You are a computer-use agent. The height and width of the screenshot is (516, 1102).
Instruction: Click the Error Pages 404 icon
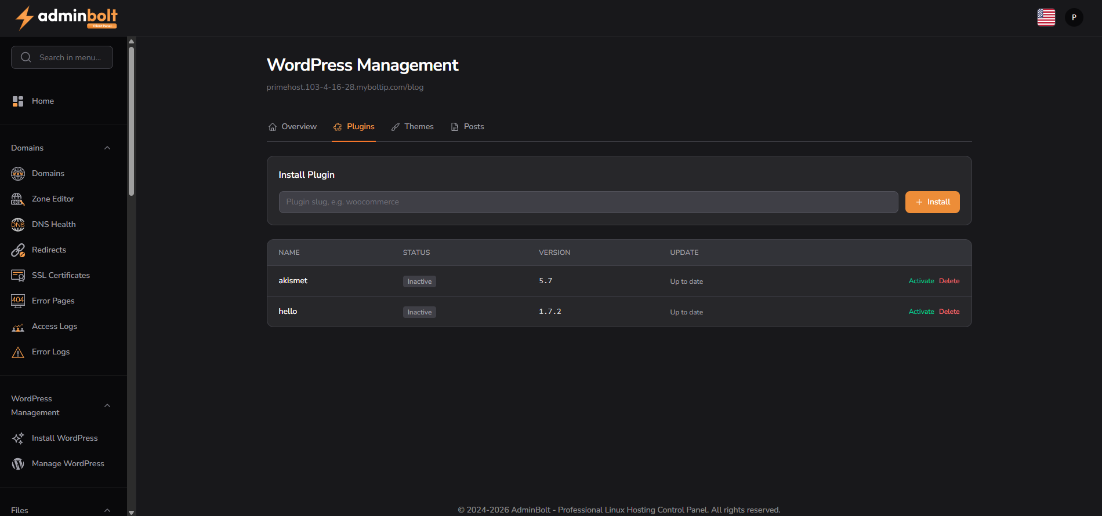point(18,301)
